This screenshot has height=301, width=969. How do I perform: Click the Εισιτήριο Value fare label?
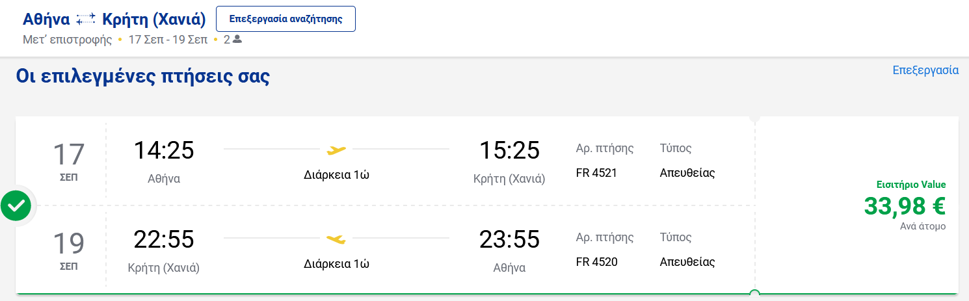tap(911, 185)
